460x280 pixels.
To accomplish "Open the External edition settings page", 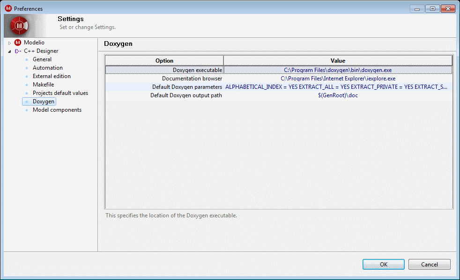I will (x=52, y=76).
